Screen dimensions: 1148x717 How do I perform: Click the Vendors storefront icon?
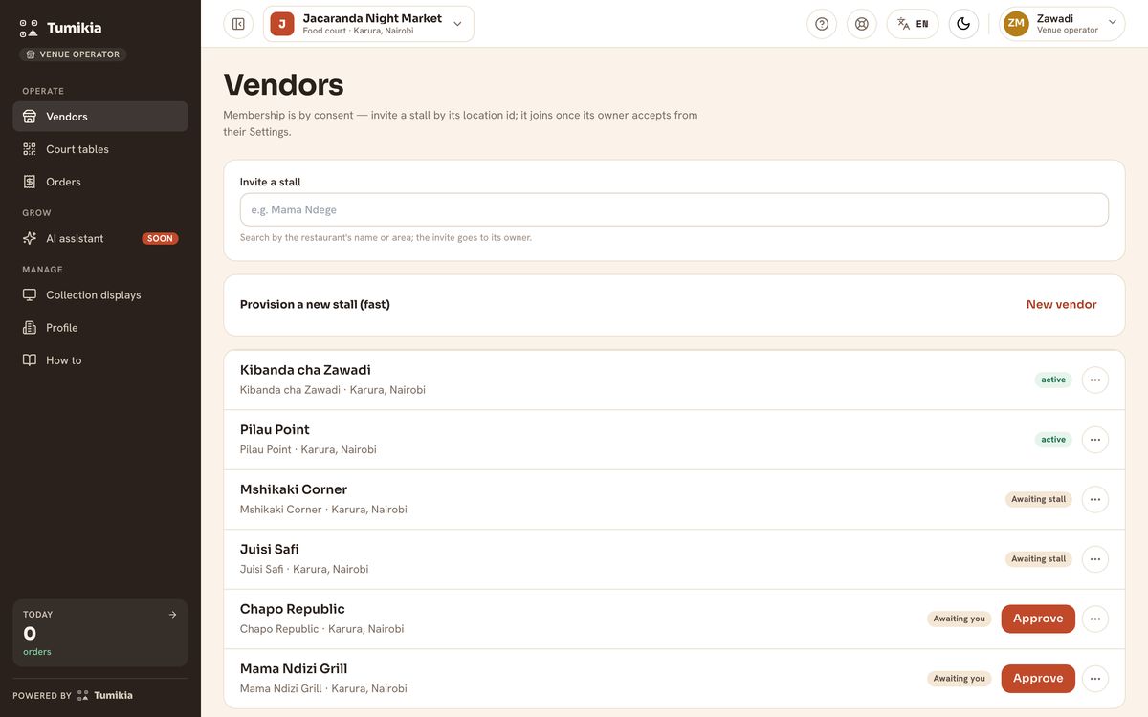30,117
